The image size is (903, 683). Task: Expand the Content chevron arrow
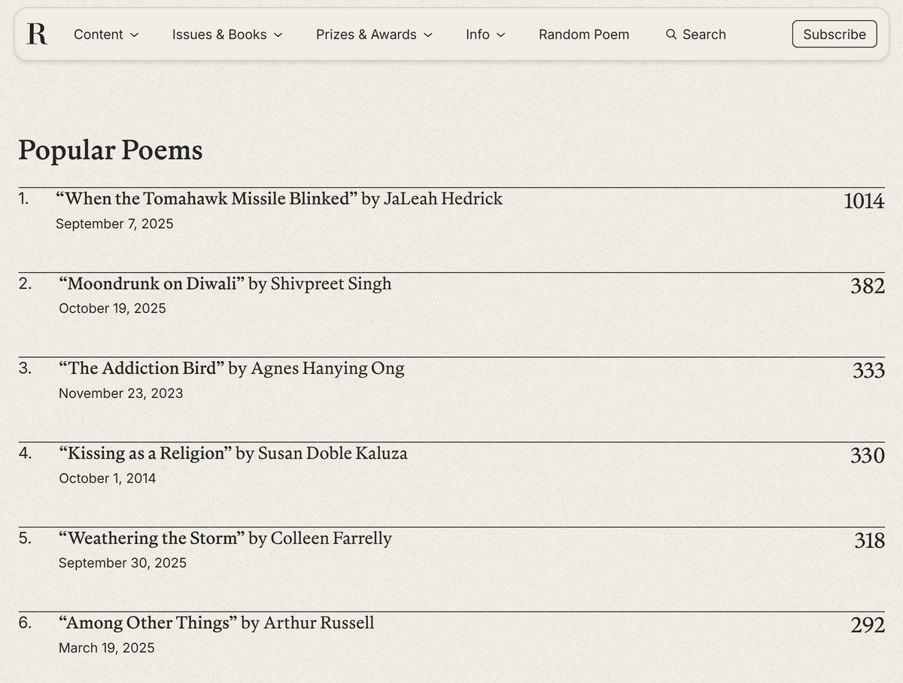pos(134,35)
